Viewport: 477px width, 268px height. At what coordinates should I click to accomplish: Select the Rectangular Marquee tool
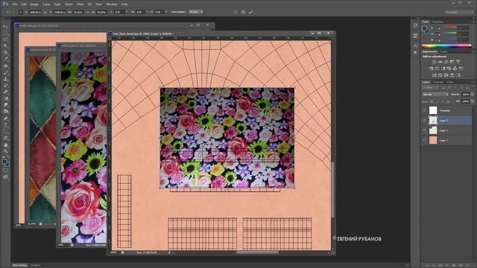pos(5,33)
